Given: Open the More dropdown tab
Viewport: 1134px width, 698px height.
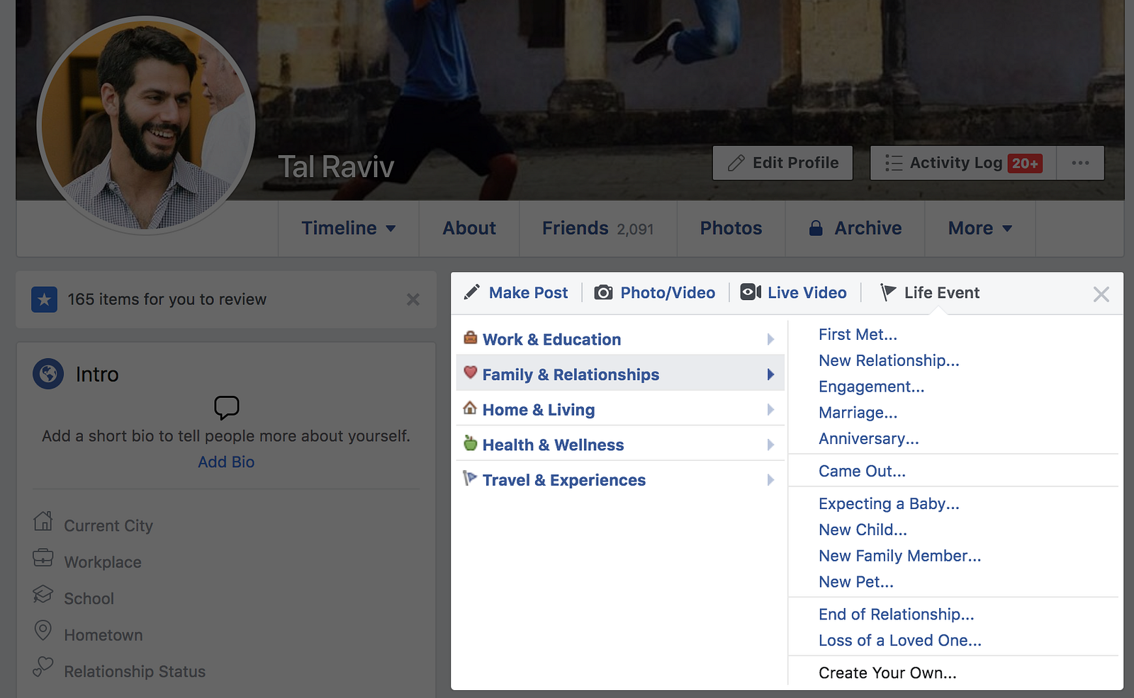Looking at the screenshot, I should coord(980,228).
